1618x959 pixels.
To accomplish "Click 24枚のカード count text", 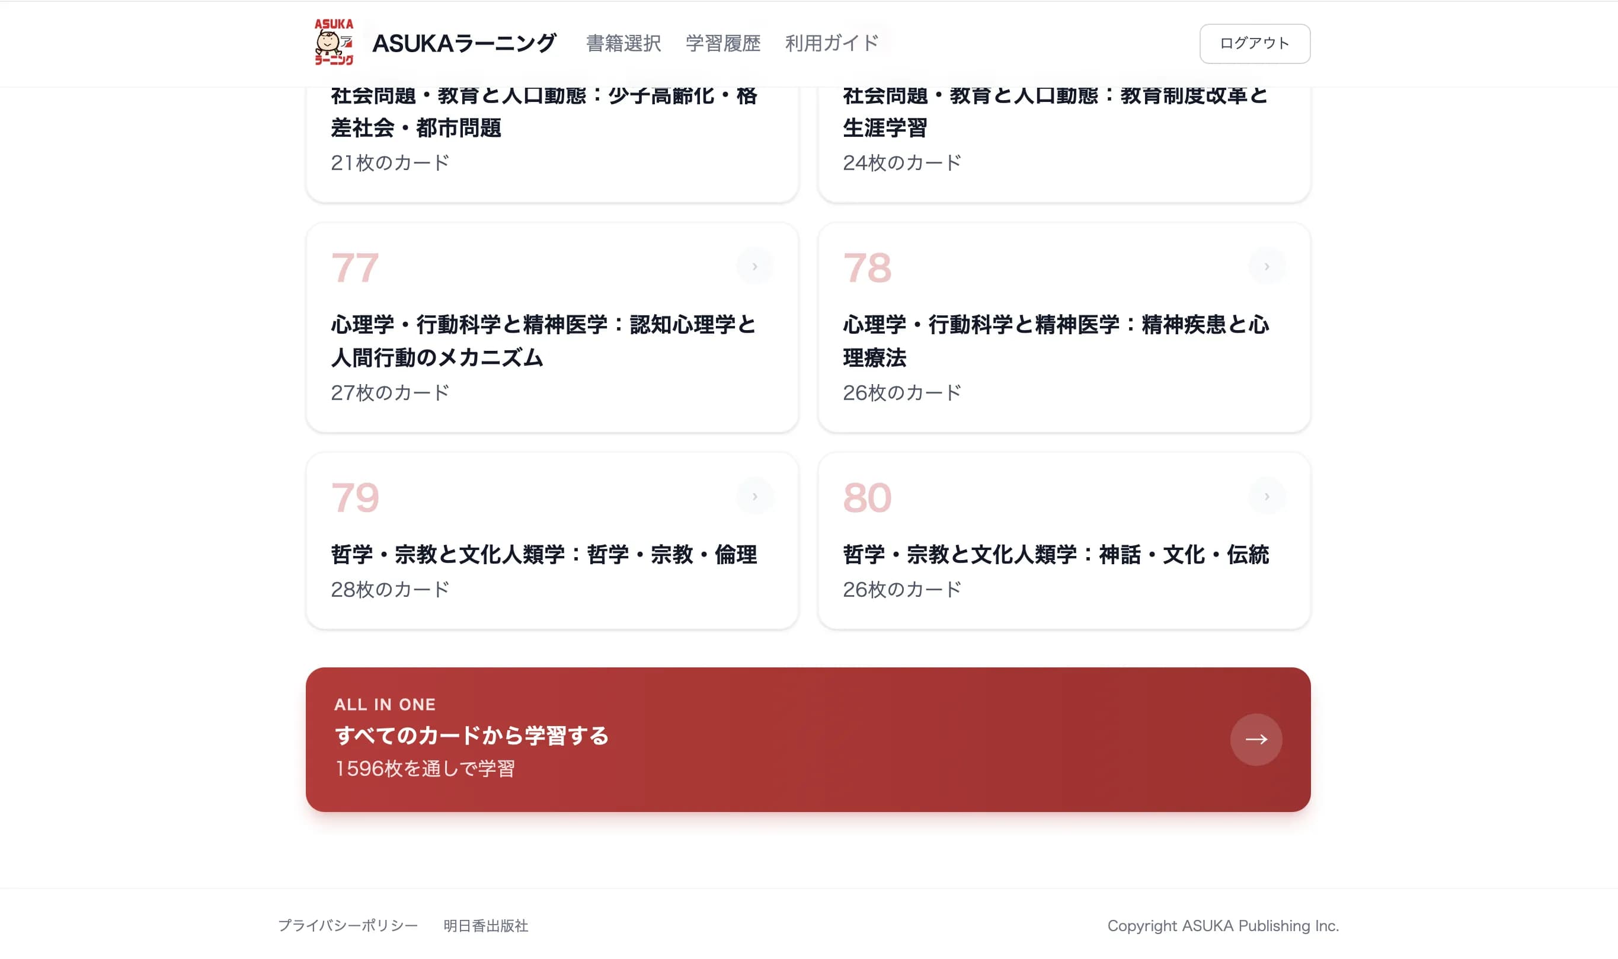I will tap(901, 162).
